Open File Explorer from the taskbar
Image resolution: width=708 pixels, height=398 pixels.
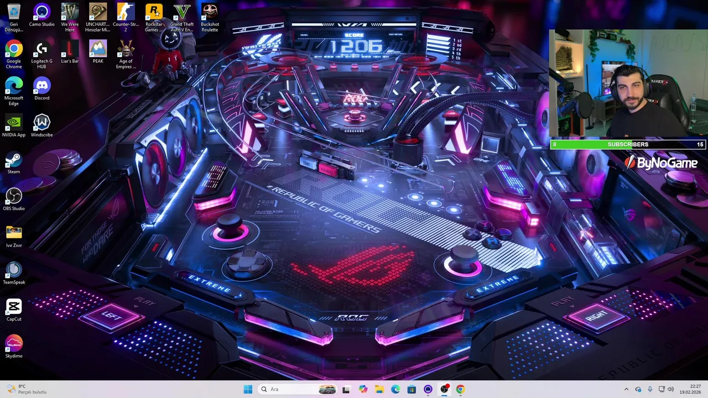click(x=379, y=389)
